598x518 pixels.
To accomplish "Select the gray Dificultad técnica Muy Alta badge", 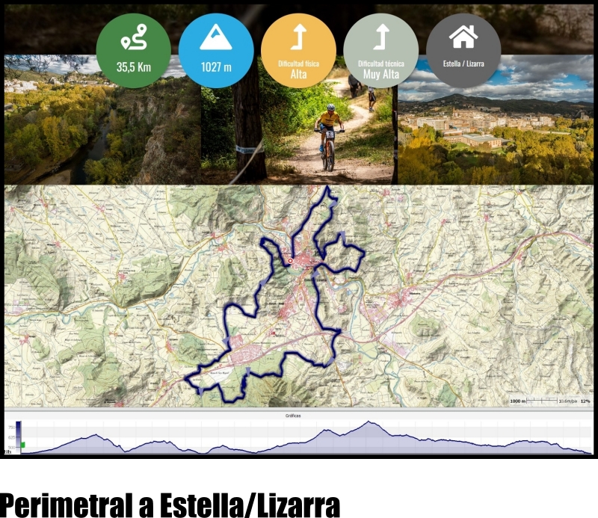I will (x=380, y=50).
